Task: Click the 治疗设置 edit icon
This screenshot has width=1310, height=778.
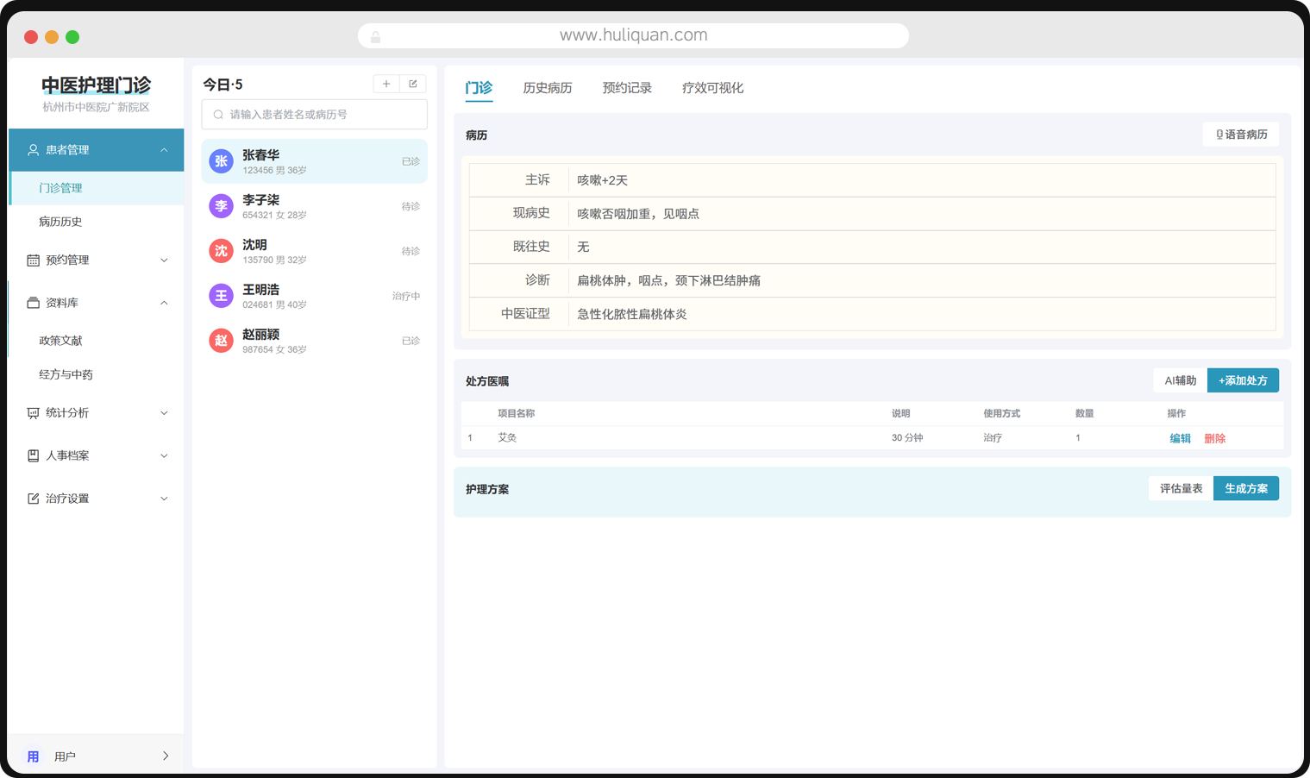Action: [x=33, y=499]
